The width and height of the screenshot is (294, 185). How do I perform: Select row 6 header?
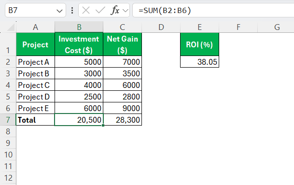coord(8,108)
